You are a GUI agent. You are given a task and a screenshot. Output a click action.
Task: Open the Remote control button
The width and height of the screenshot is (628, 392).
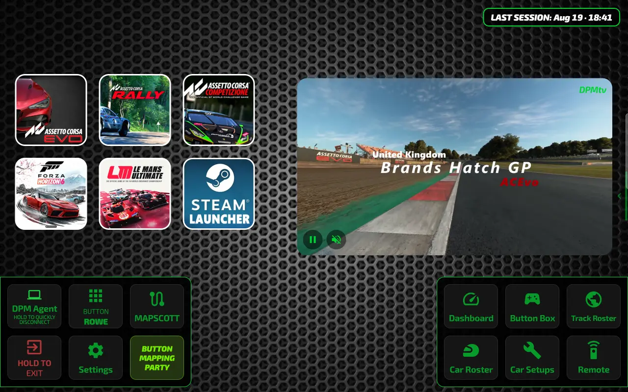(594, 358)
